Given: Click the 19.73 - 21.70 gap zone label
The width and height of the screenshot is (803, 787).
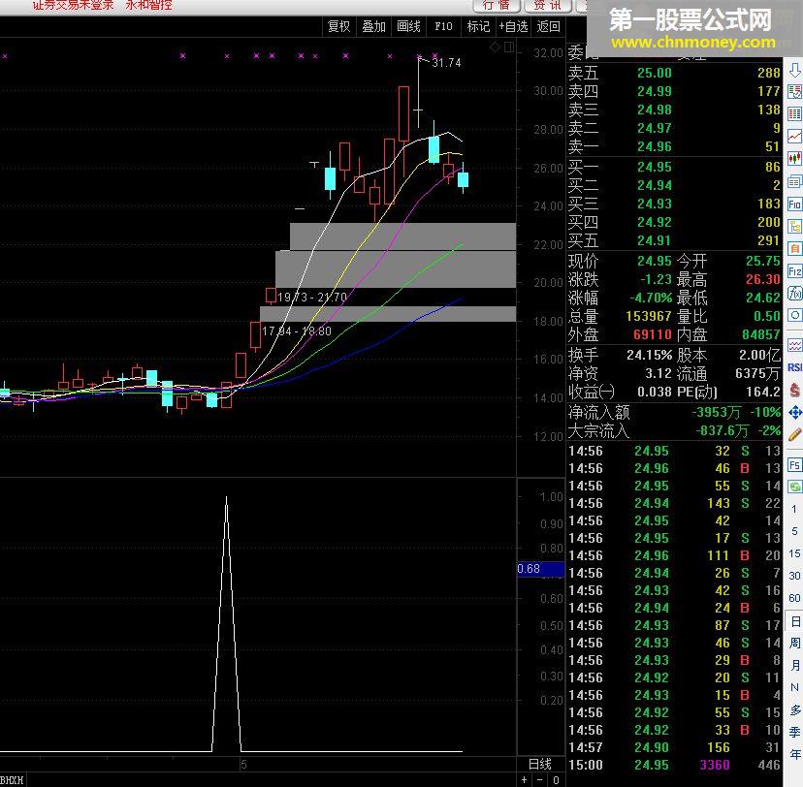Looking at the screenshot, I should click(312, 298).
